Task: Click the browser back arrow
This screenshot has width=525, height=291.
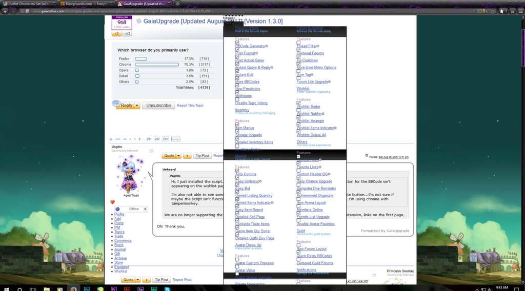Action: click(5, 11)
